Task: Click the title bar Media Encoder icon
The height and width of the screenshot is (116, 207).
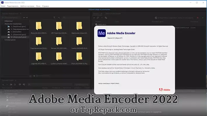Action: pyautogui.click(x=2, y=3)
